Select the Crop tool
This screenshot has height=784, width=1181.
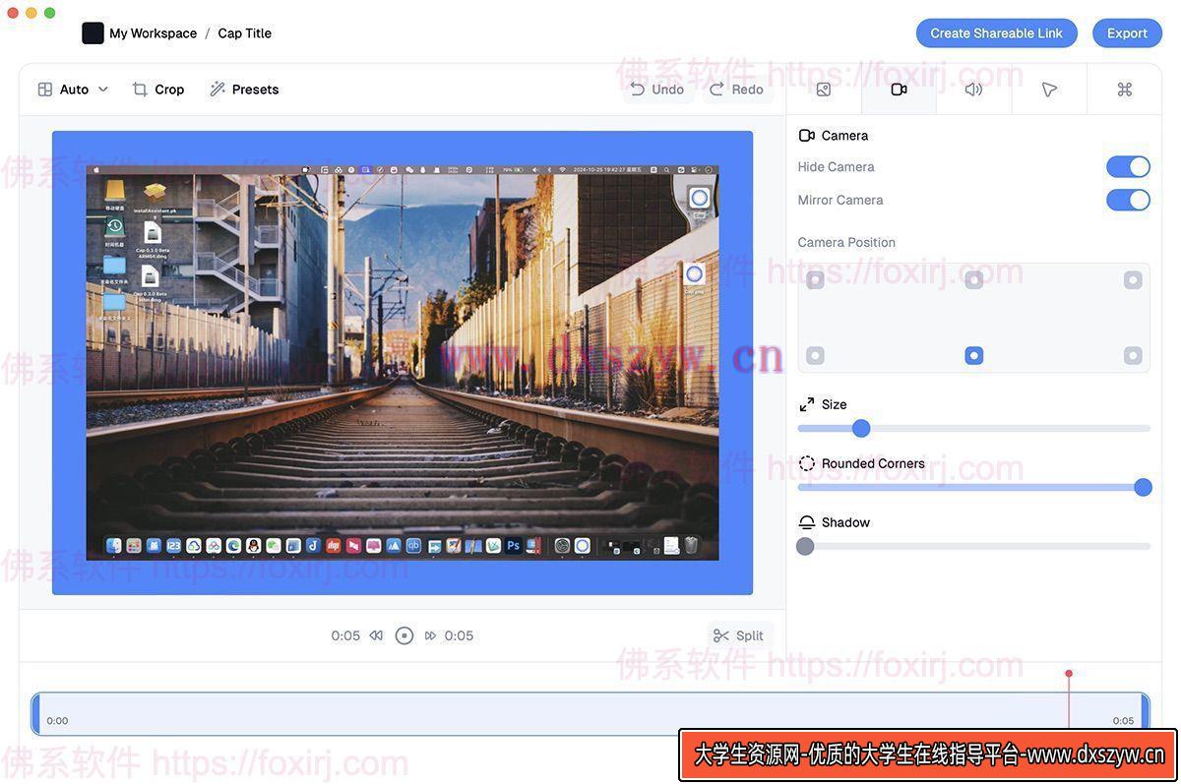tap(158, 90)
